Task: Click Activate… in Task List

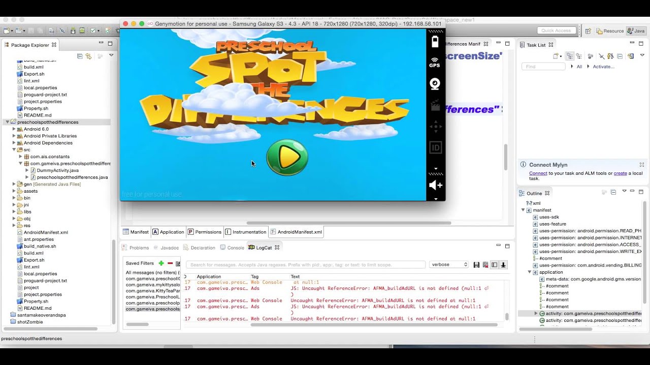Action: (603, 66)
